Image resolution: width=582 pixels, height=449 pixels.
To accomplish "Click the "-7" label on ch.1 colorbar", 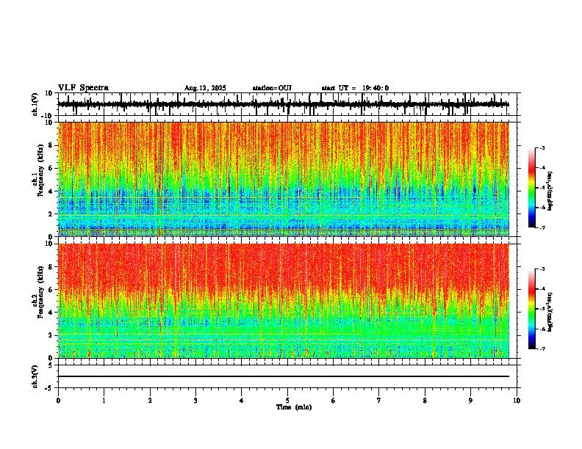I will click(x=542, y=227).
